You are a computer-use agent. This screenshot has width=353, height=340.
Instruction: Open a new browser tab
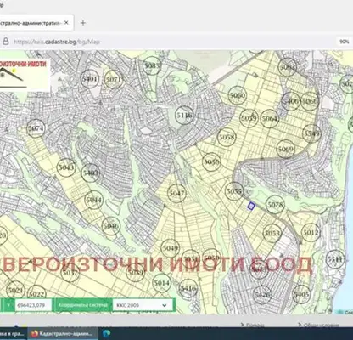pyautogui.click(x=83, y=23)
